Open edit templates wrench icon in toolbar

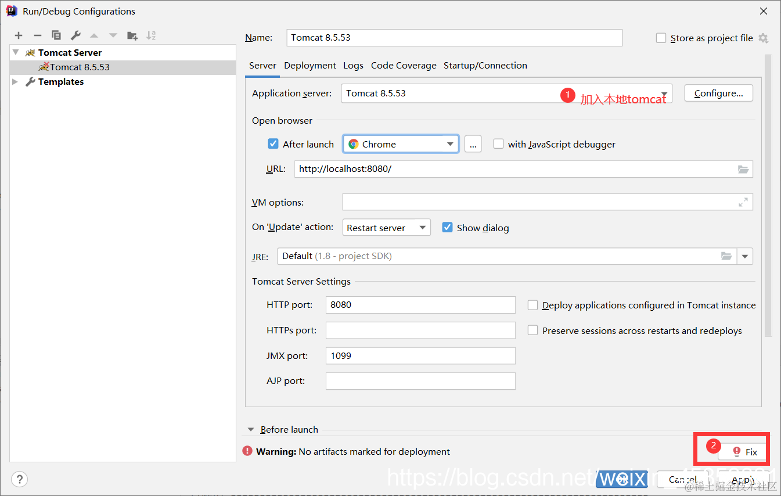click(x=75, y=35)
